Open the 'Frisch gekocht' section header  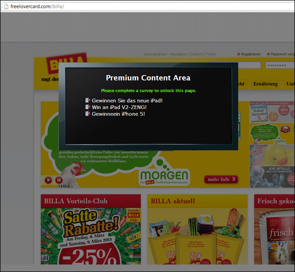coord(274,201)
